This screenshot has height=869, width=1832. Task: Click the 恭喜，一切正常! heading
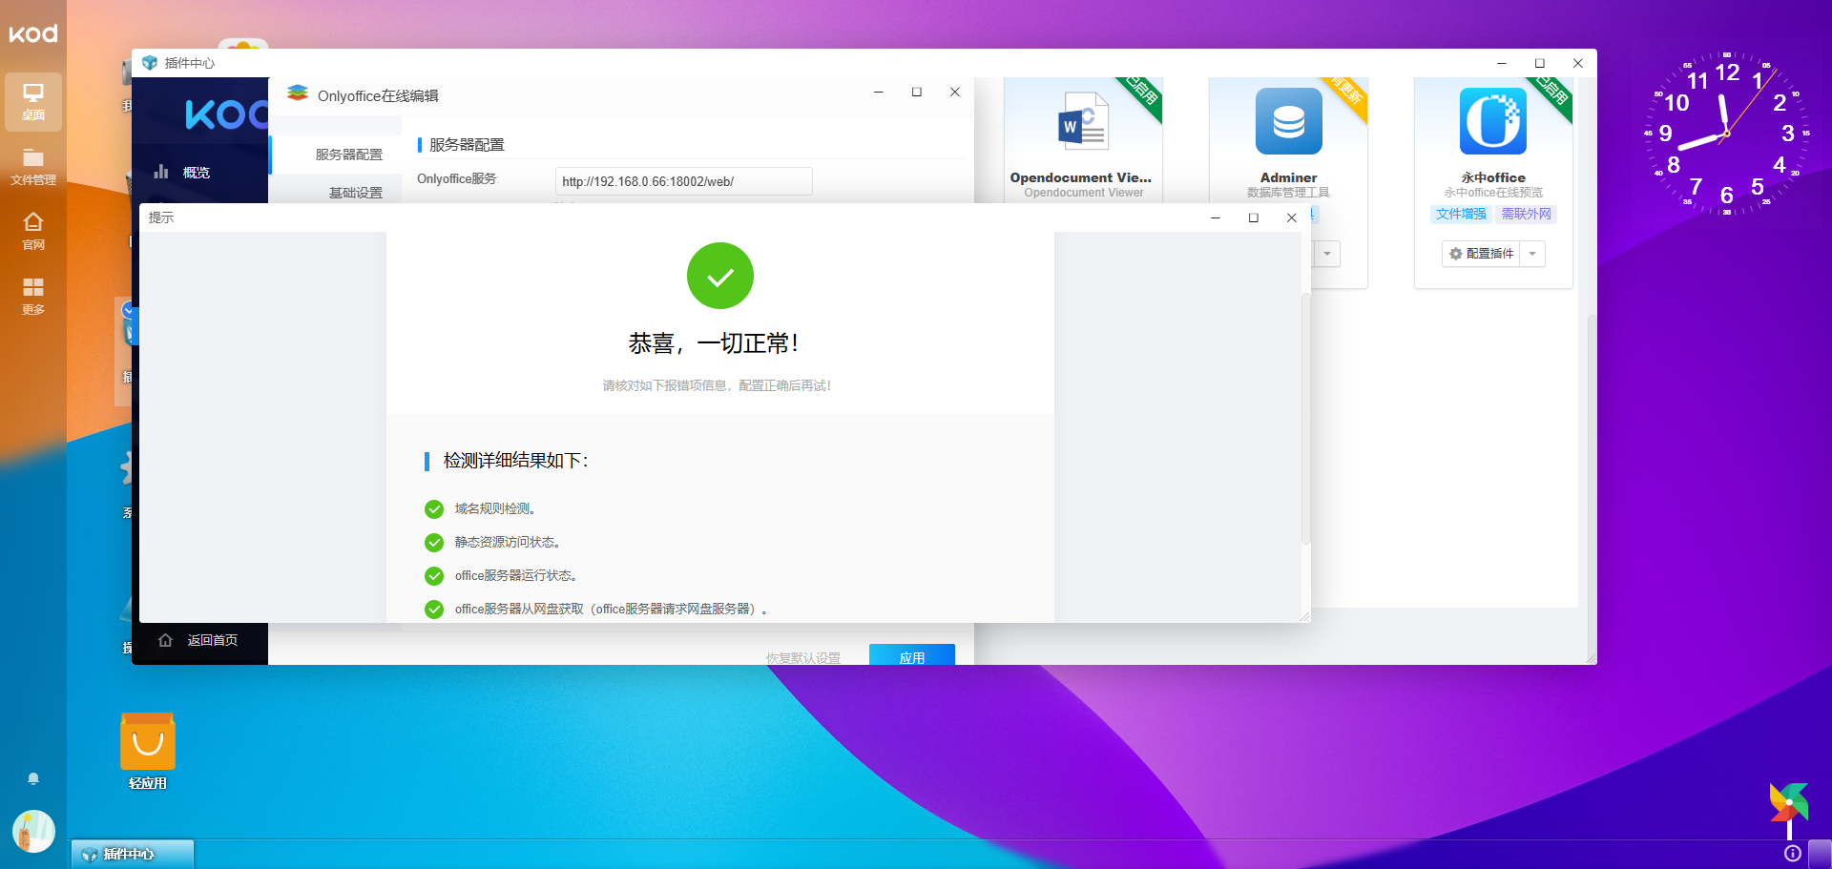[x=714, y=343]
